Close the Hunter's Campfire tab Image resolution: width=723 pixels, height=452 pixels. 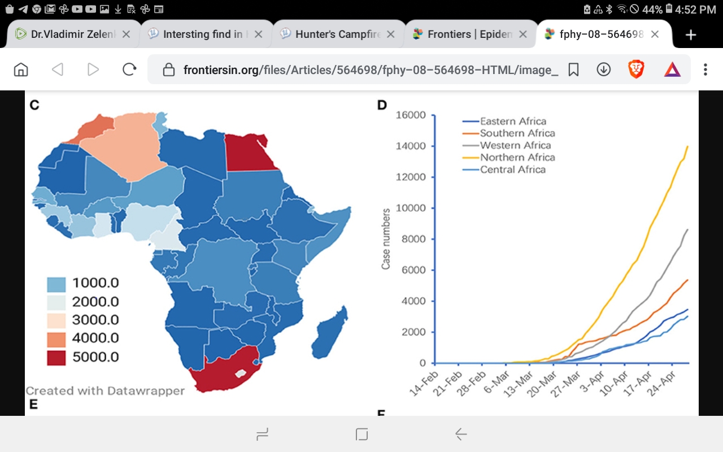(x=390, y=34)
